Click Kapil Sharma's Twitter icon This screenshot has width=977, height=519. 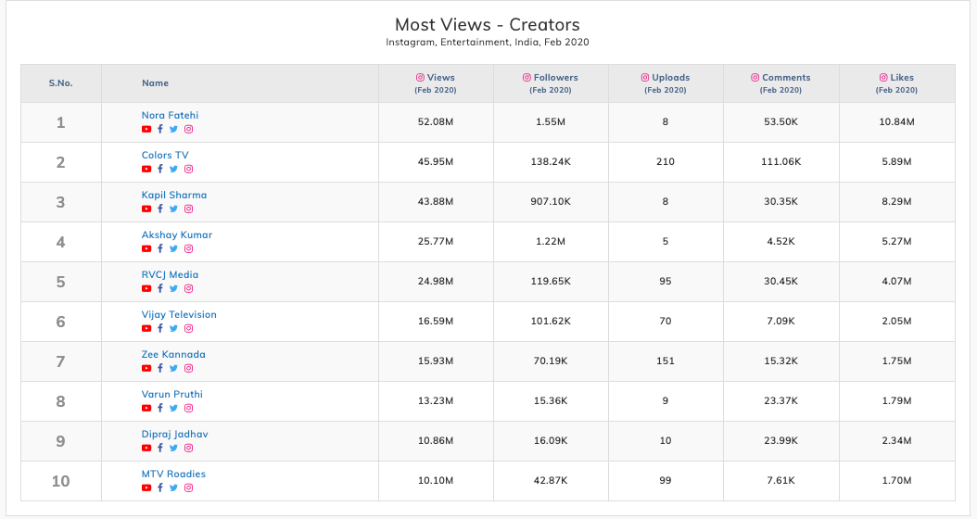[173, 209]
